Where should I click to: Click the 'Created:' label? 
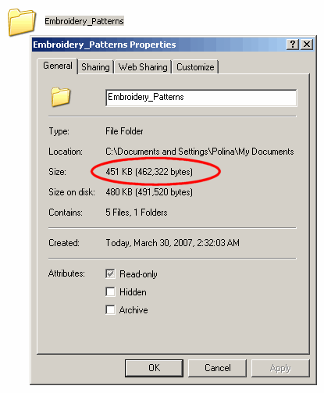point(64,243)
